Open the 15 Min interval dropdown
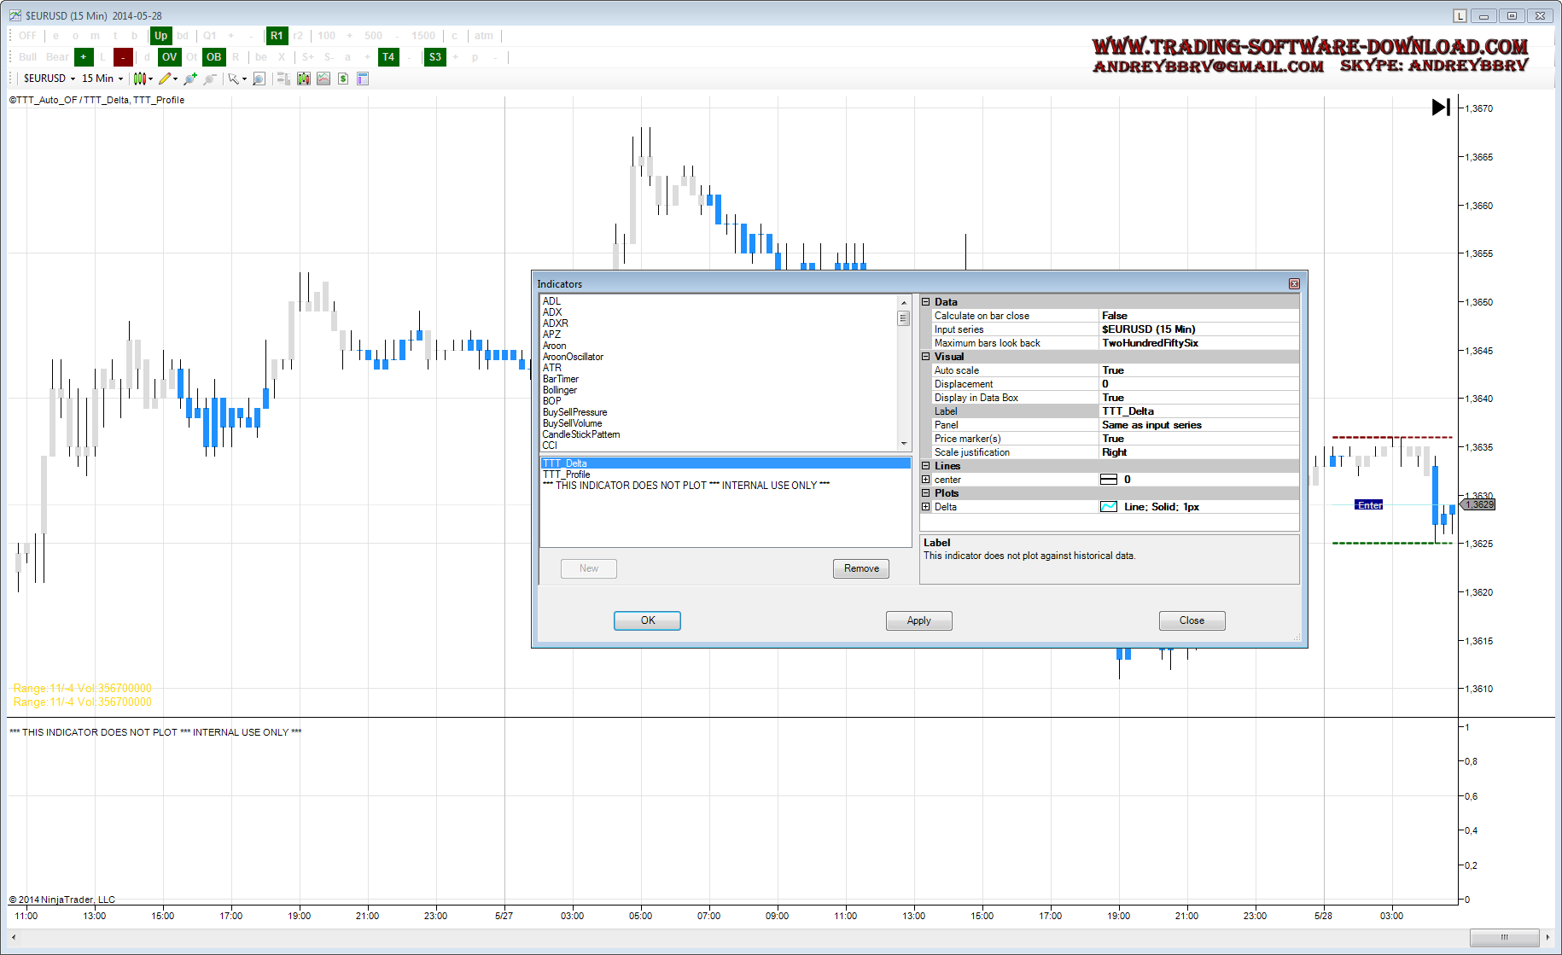1562x955 pixels. click(x=102, y=79)
